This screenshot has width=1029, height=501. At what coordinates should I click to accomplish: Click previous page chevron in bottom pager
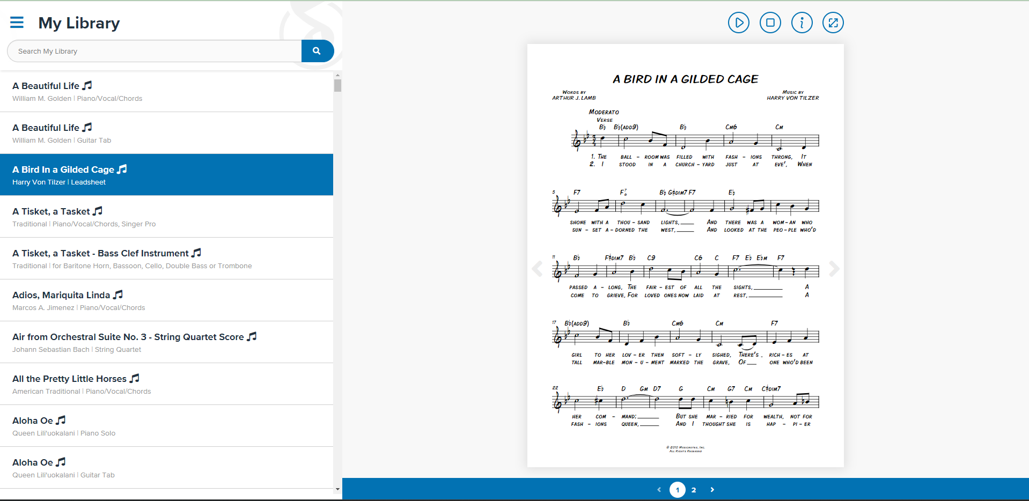pyautogui.click(x=659, y=490)
